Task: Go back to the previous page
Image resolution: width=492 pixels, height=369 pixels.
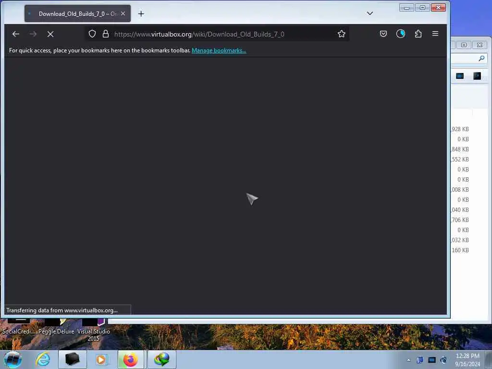Action: click(x=16, y=34)
